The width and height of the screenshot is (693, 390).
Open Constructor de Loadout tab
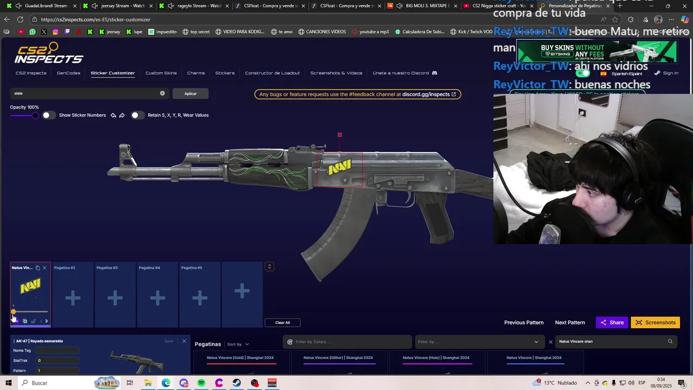tap(272, 73)
